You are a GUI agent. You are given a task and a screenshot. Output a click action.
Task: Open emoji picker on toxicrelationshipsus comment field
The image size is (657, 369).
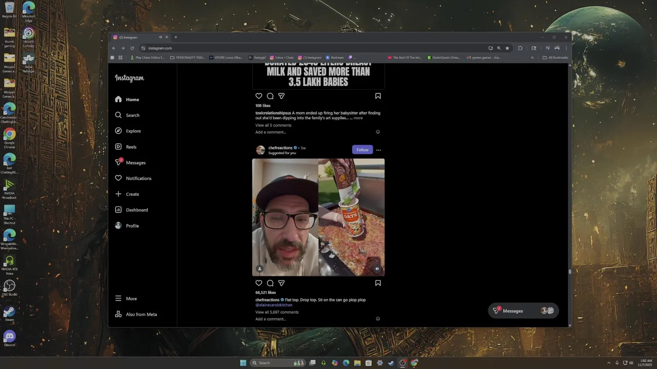[x=378, y=132]
